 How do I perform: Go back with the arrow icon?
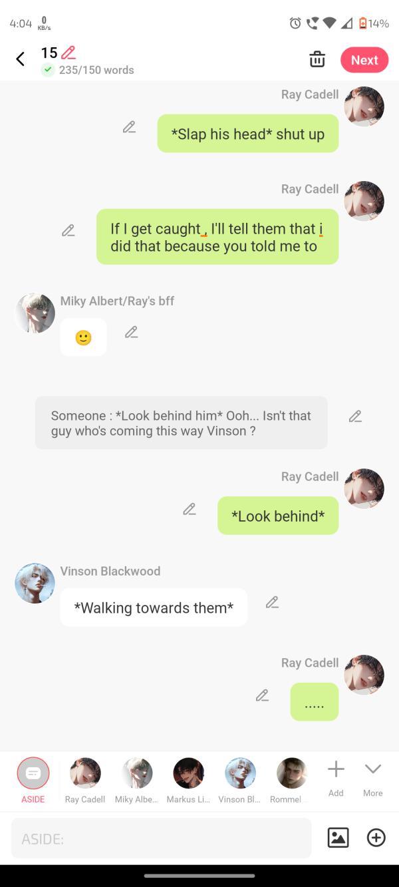21,59
